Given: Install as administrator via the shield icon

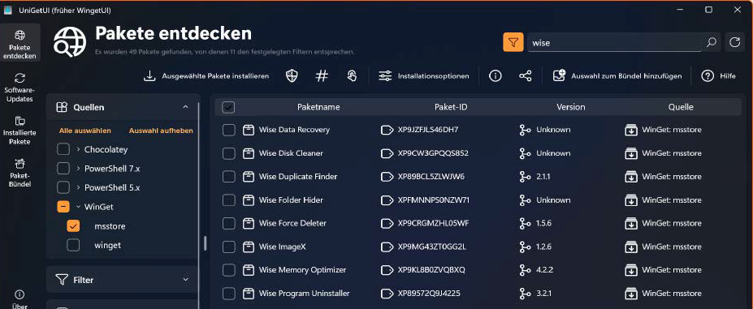Looking at the screenshot, I should coord(292,75).
